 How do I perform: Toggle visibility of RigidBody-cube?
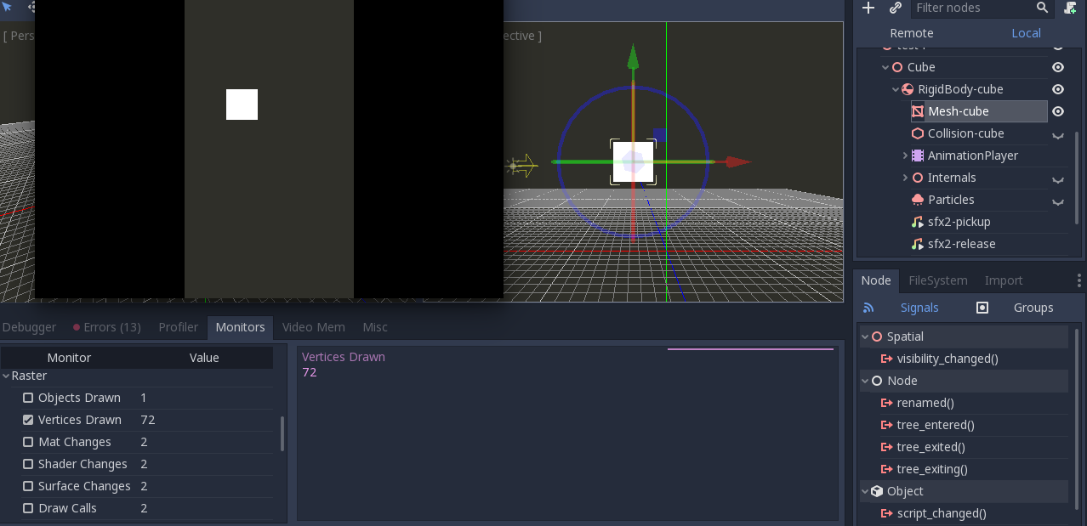(1058, 89)
